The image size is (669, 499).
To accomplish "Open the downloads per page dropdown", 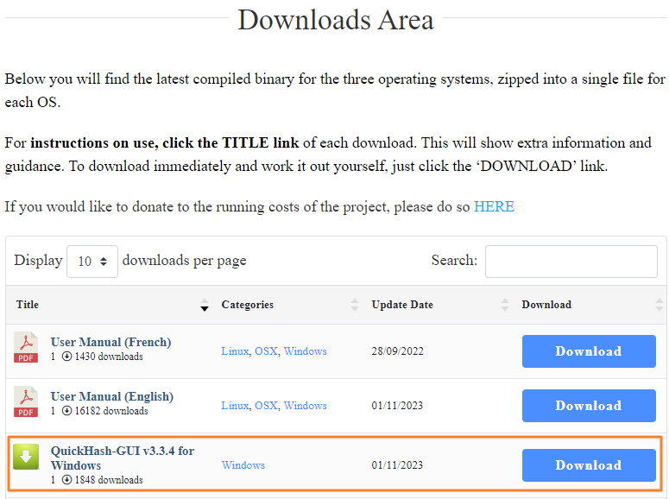I will point(92,261).
